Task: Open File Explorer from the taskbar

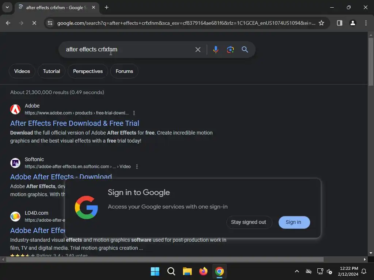Action: tap(187, 271)
